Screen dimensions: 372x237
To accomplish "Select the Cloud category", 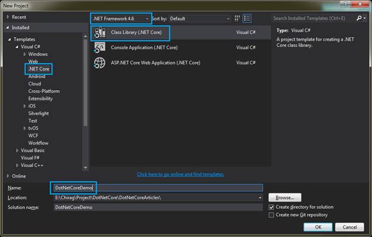I will pyautogui.click(x=35, y=84).
